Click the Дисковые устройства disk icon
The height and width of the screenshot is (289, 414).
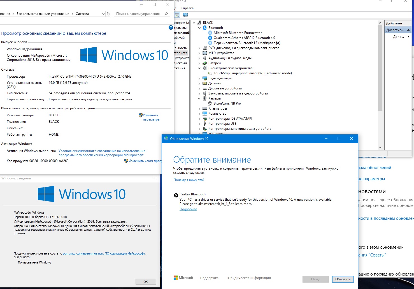point(205,88)
